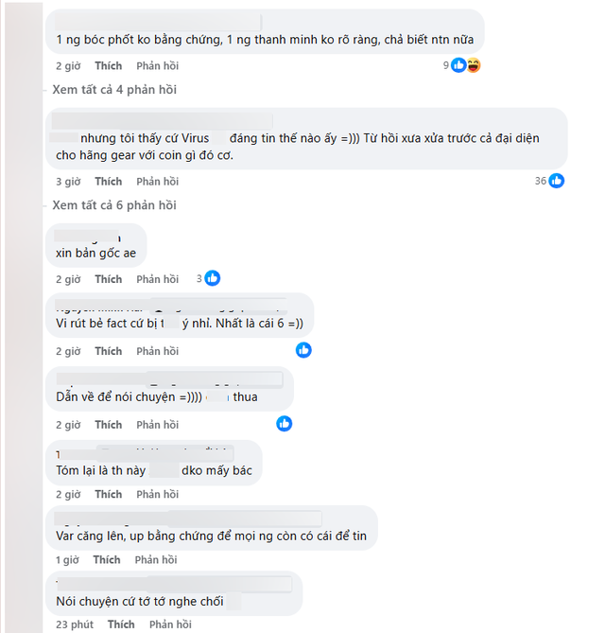Screen dimensions: 605x633
Task: Expand 'Xem tất cả 6 phản hồi' replies
Action: (114, 205)
